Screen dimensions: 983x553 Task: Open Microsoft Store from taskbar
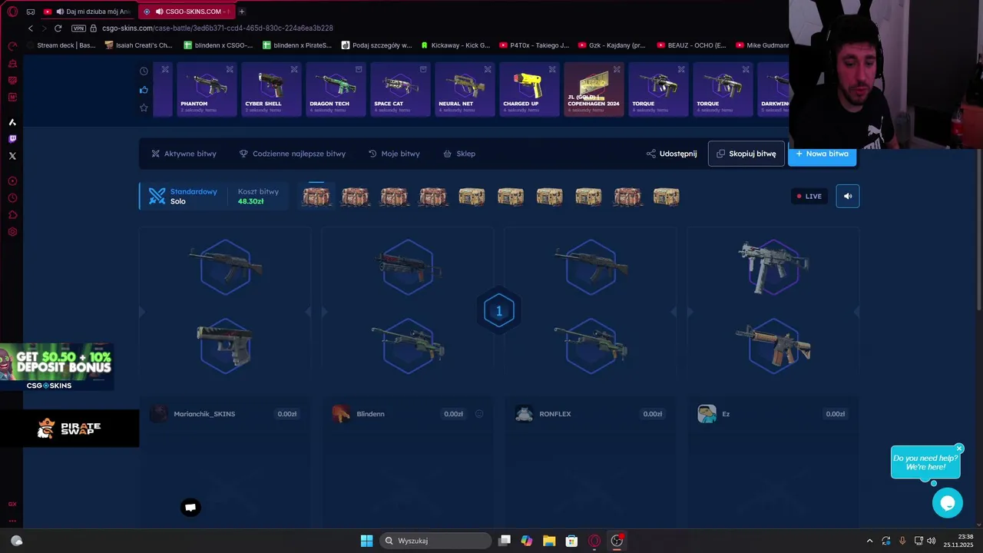571,541
